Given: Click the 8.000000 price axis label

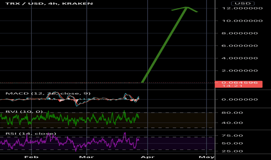Looking at the screenshot, I should pos(240,33).
